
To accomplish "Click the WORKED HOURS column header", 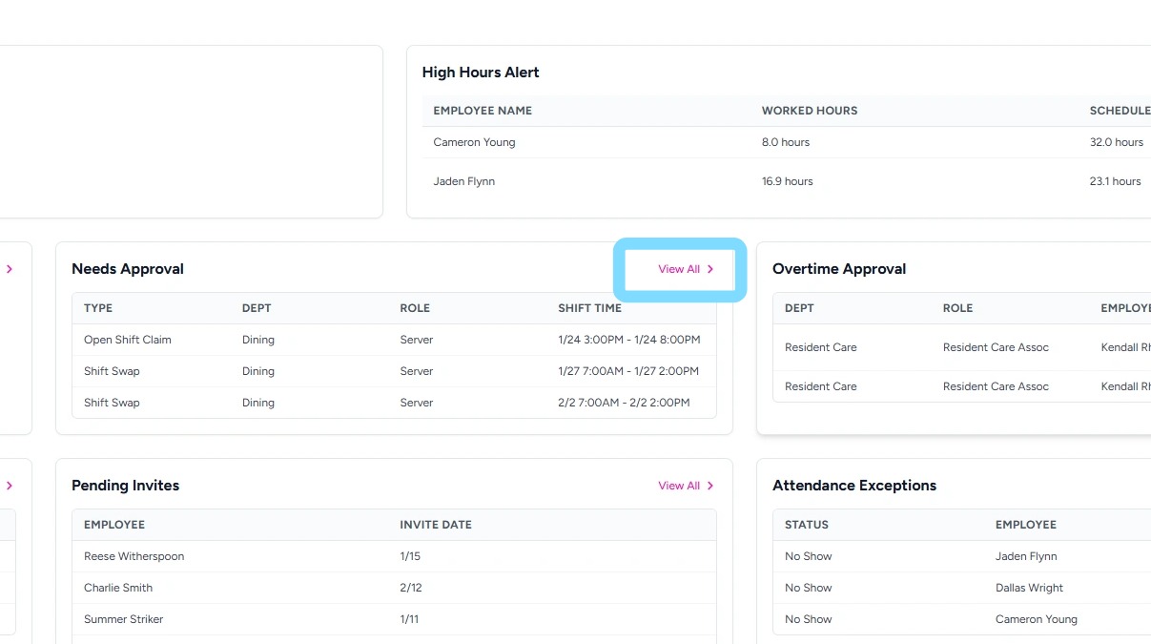I will (x=810, y=111).
